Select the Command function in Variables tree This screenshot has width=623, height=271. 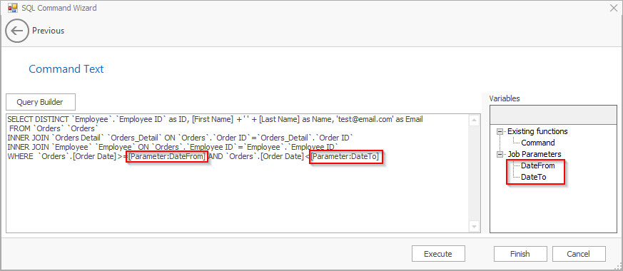point(537,143)
